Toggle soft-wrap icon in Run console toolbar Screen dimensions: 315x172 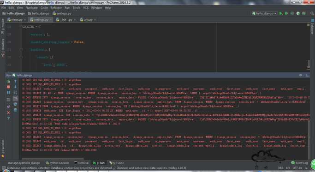pyautogui.click(x=16, y=93)
